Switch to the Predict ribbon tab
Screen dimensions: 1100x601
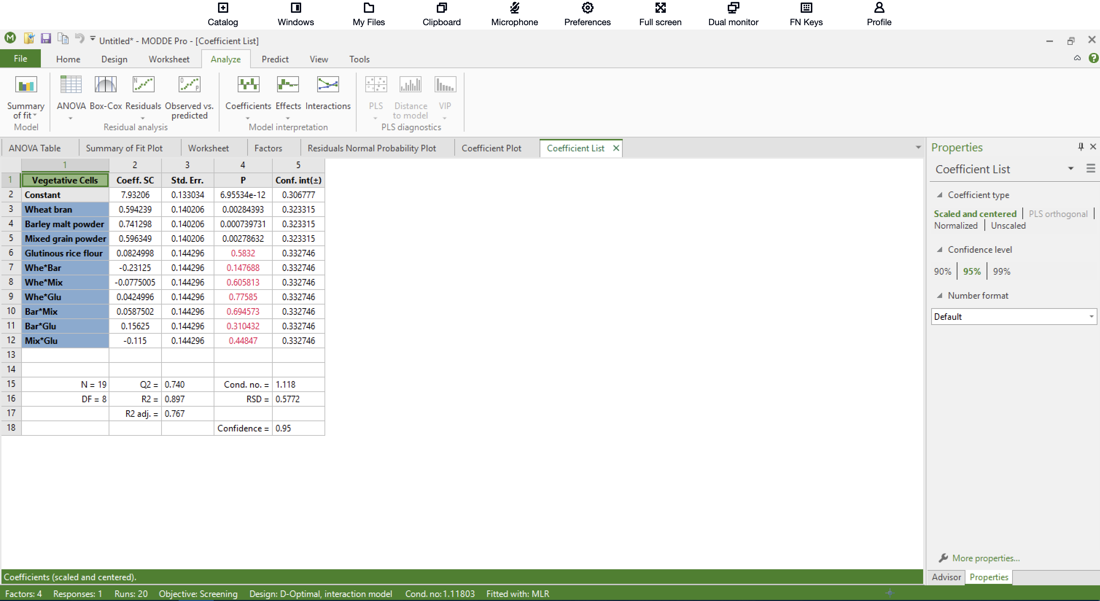tap(275, 59)
